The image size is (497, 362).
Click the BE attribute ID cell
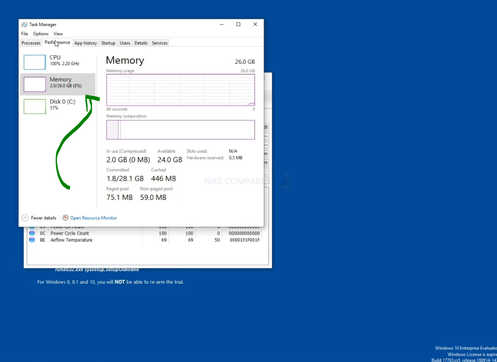(42, 240)
